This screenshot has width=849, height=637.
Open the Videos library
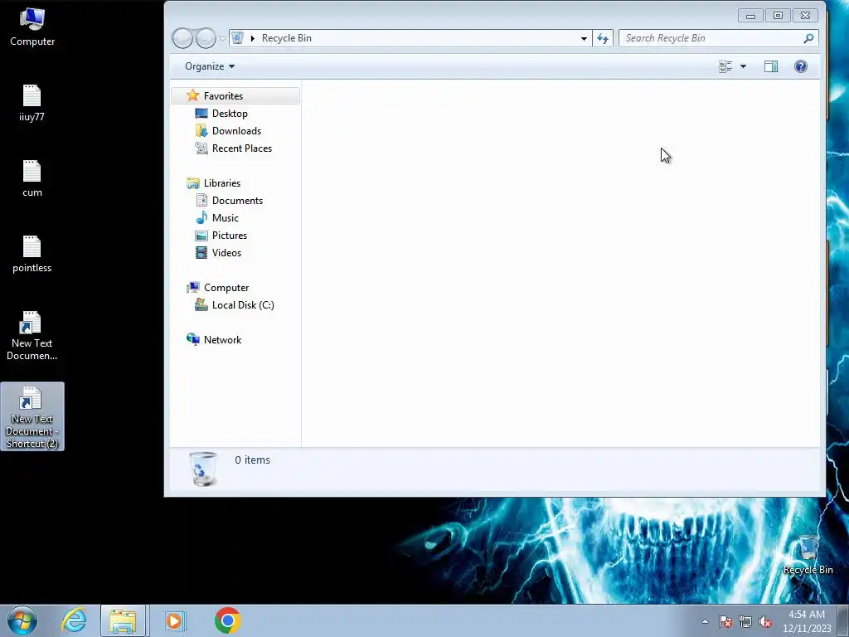coord(226,252)
